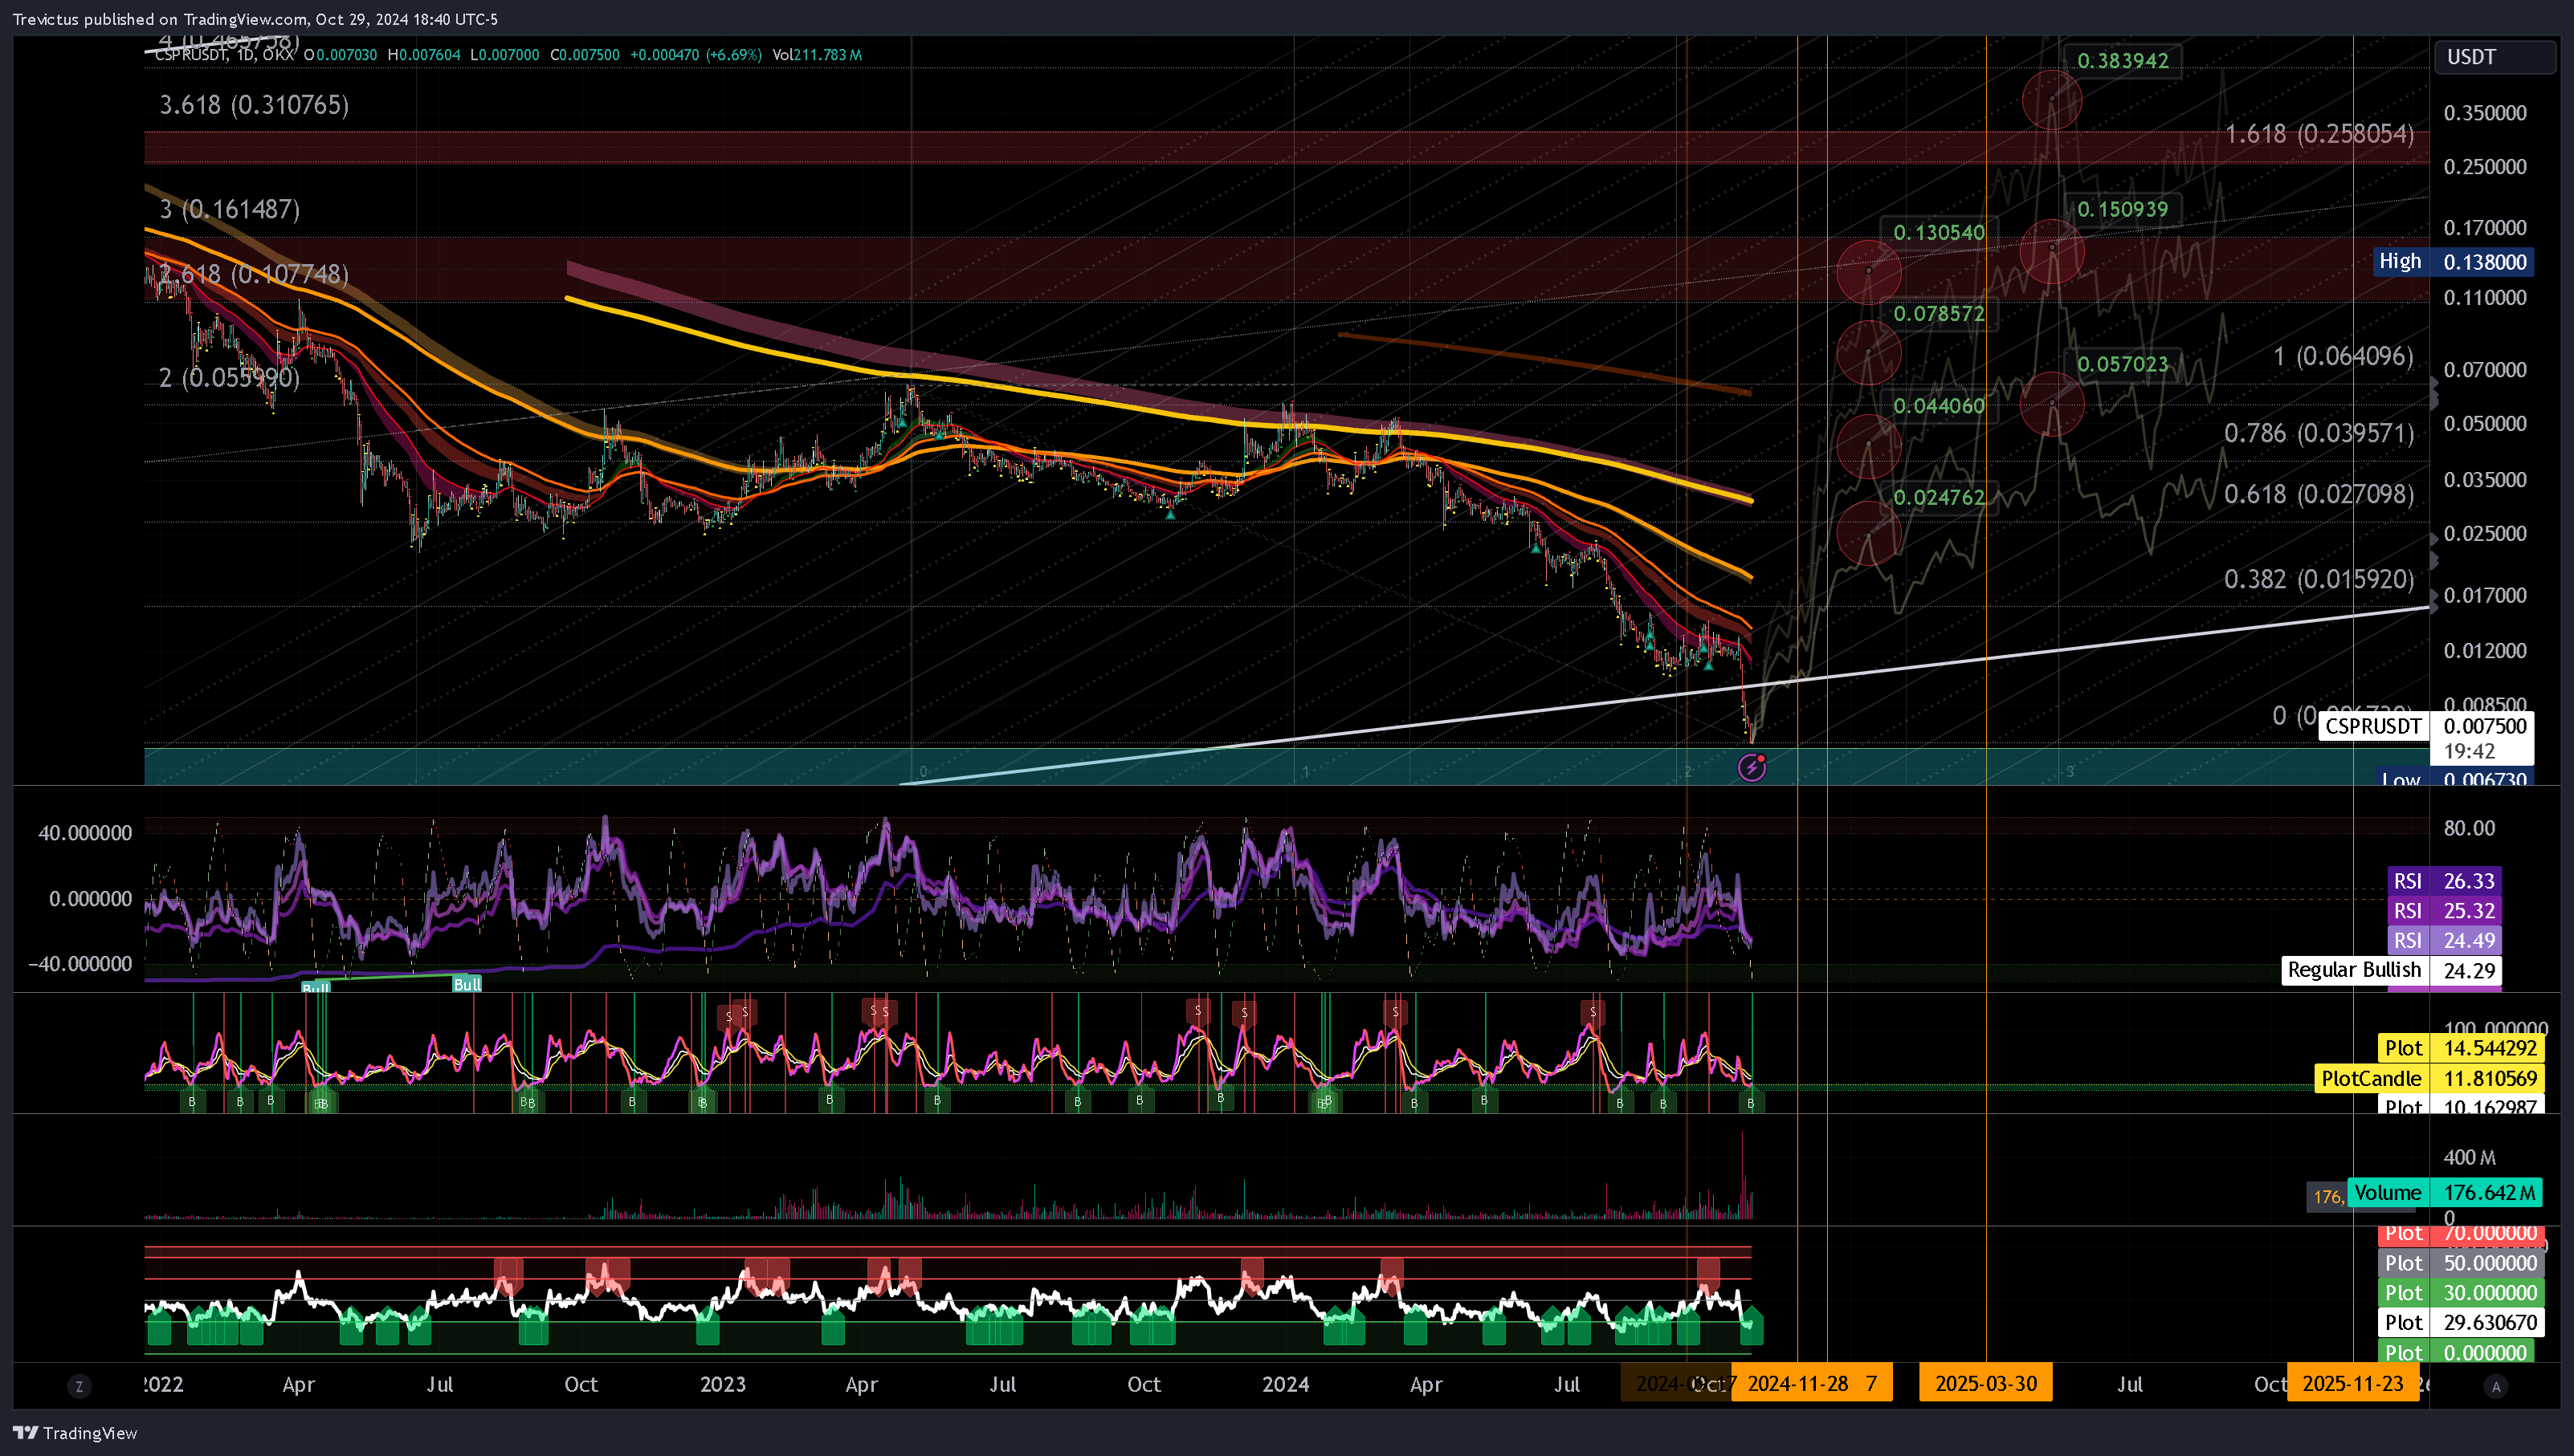The image size is (2574, 1456).
Task: Click the 0.618 (0.027098) Fibonacci label
Action: click(2319, 494)
